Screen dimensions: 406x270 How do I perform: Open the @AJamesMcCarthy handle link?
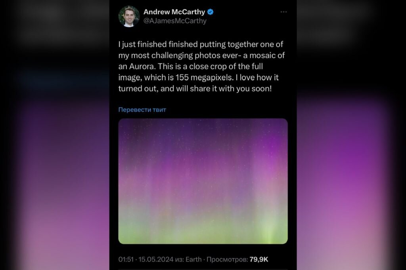(x=175, y=21)
